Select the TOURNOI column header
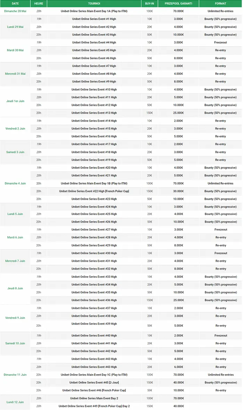Screen dimensions: 243x410 click(x=94, y=3)
